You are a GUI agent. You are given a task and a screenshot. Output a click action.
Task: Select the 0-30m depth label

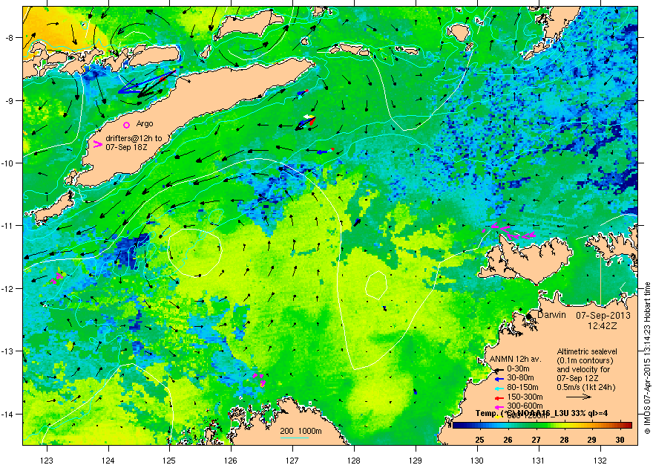[x=518, y=368]
